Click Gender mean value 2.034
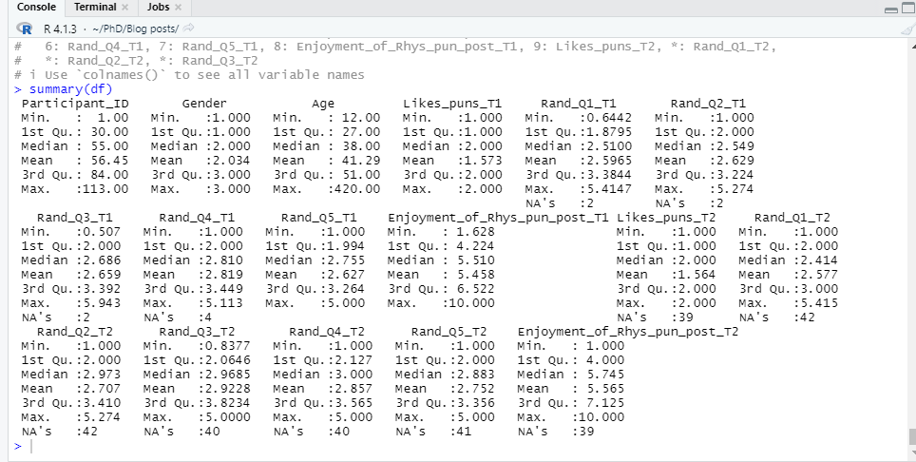The width and height of the screenshot is (916, 462). point(231,161)
